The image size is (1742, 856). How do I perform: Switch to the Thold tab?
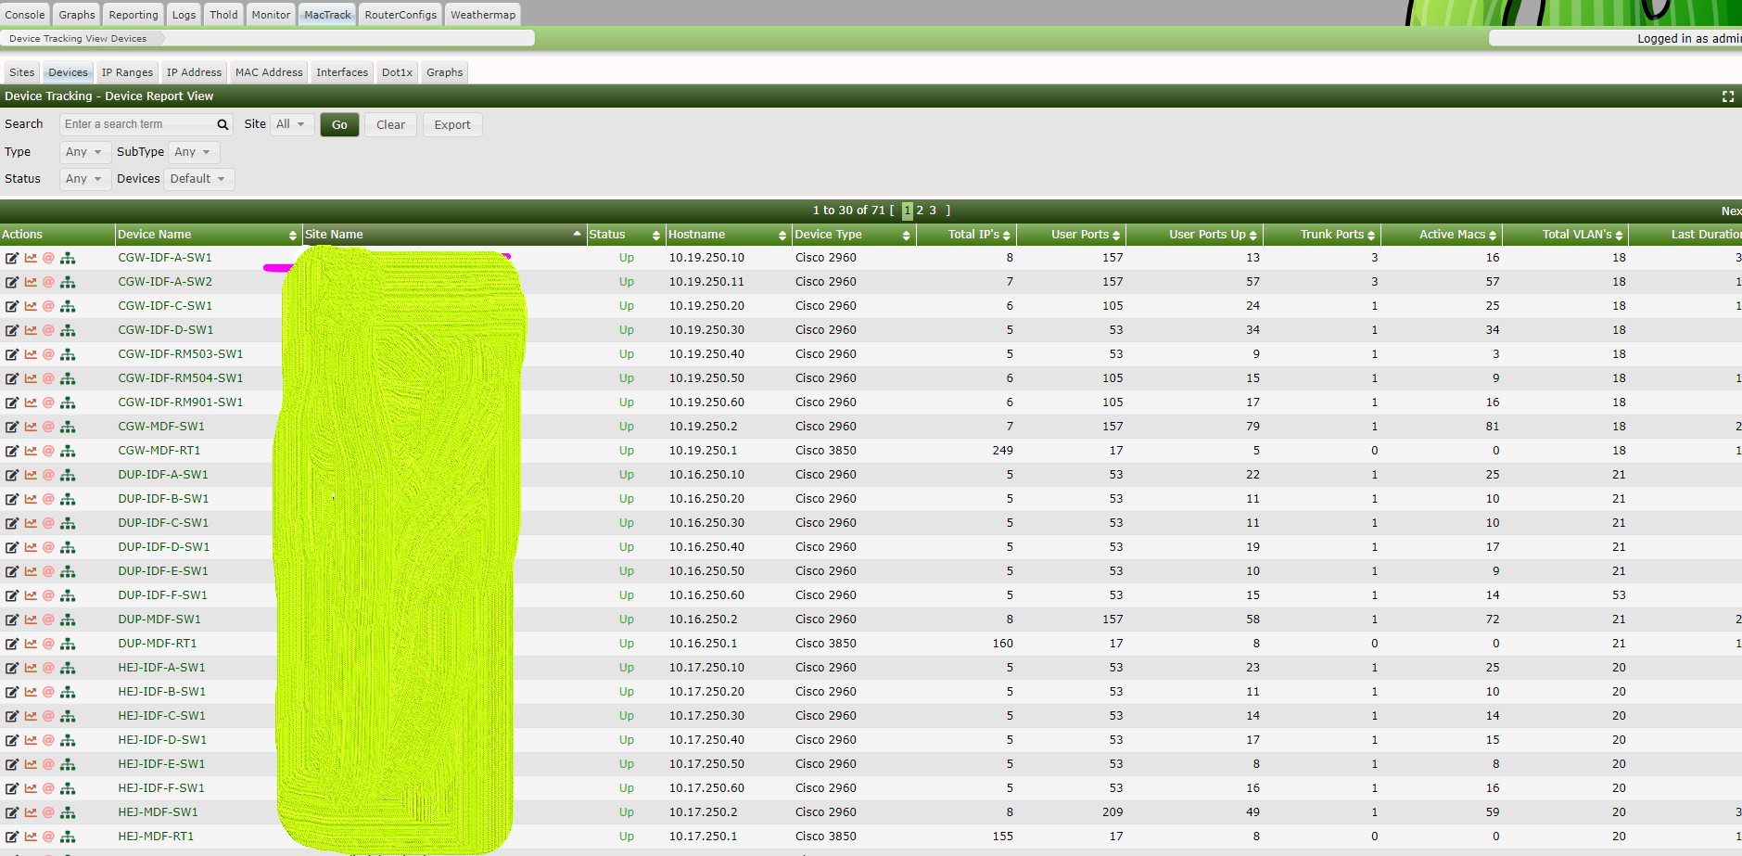coord(223,15)
